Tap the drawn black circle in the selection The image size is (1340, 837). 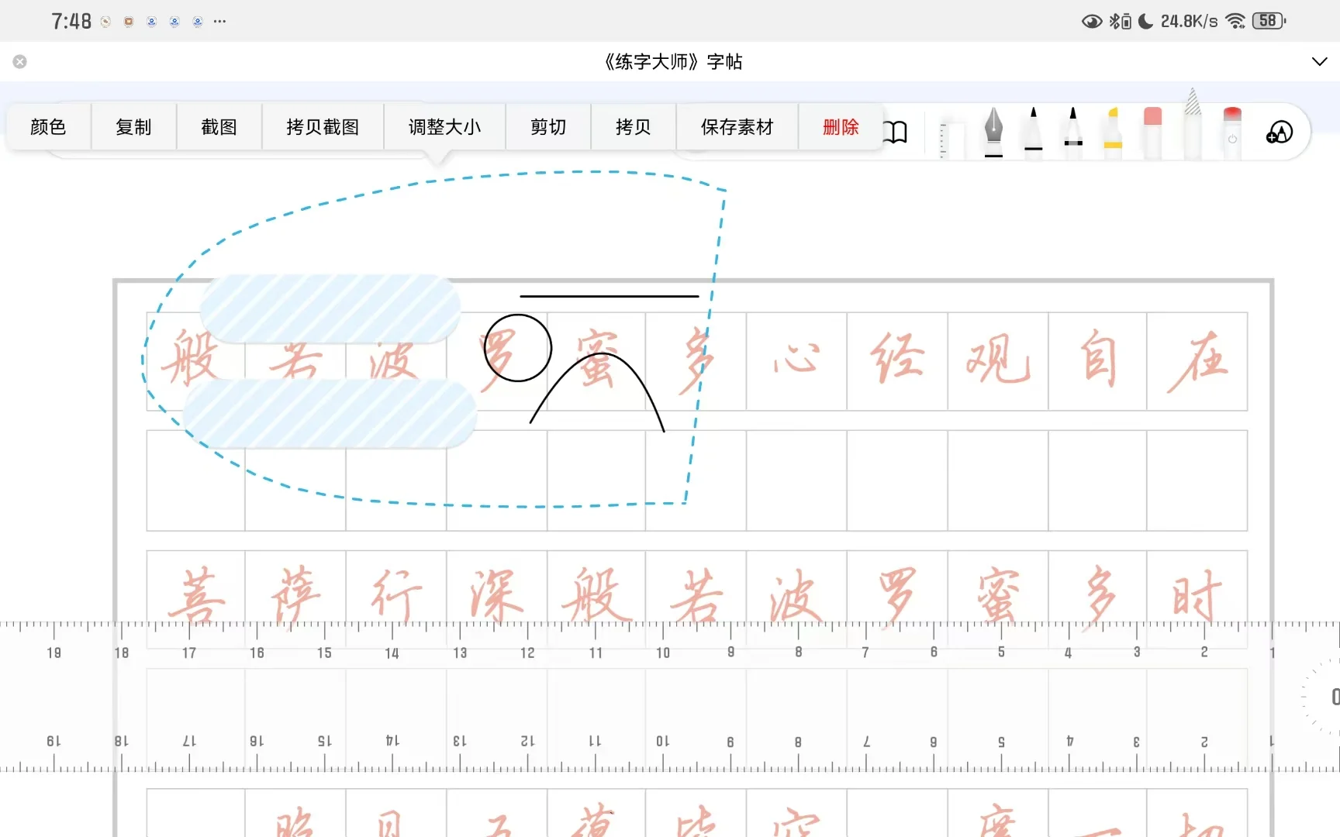tap(517, 348)
